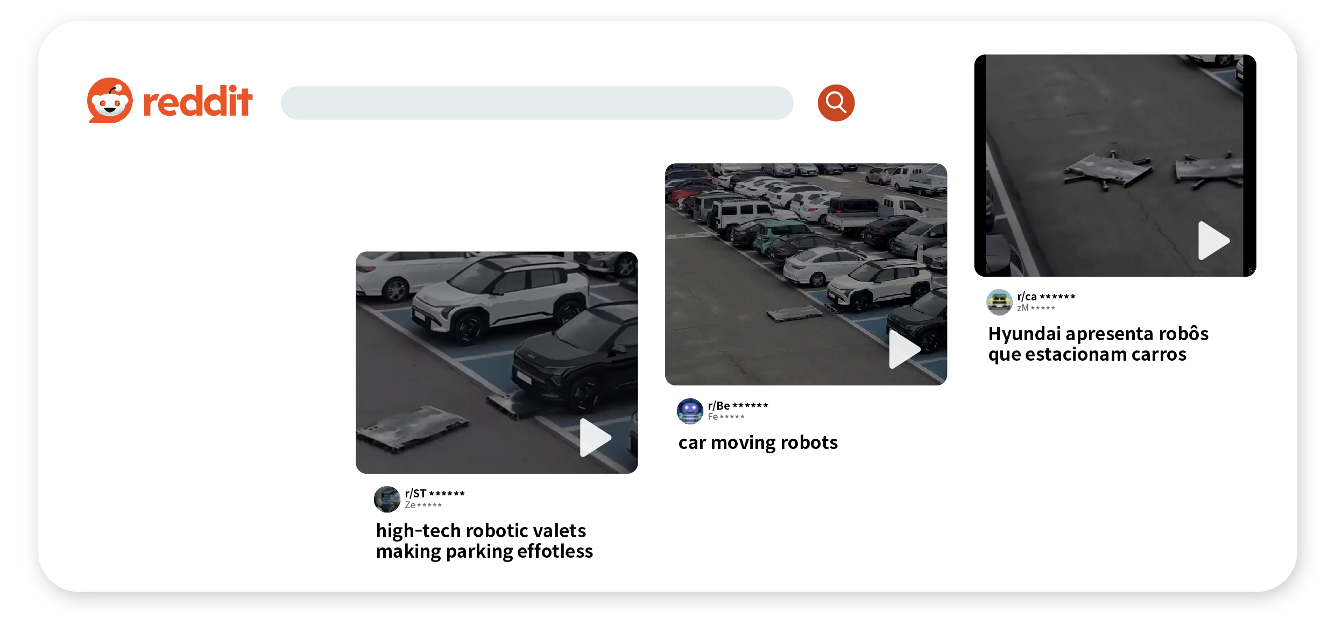Open post titled Hyundai apresenta robôs

pos(1098,343)
